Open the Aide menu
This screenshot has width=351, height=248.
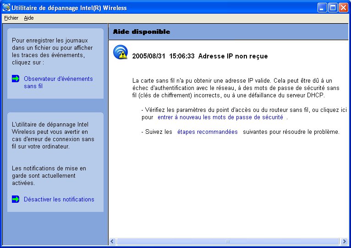pyautogui.click(x=29, y=18)
